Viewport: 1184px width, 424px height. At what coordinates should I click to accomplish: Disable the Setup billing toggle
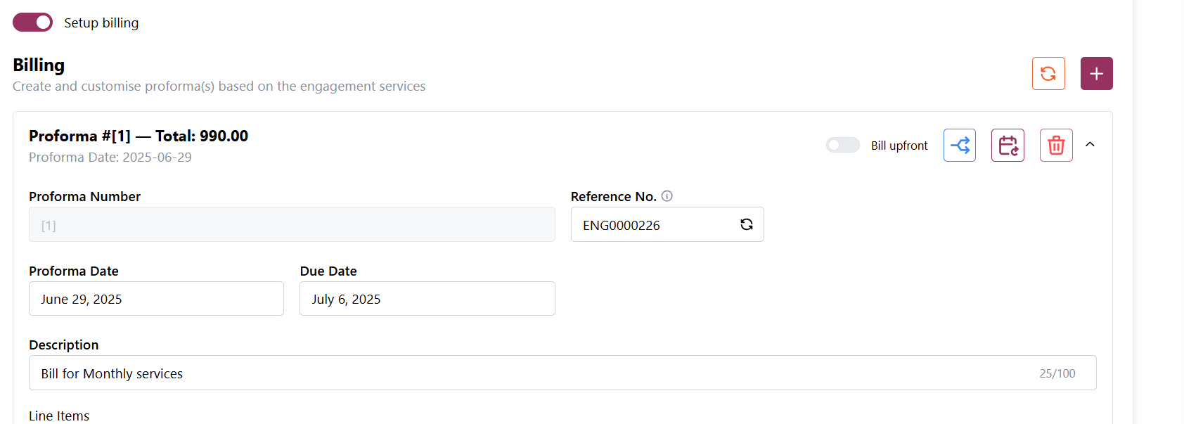(x=33, y=23)
